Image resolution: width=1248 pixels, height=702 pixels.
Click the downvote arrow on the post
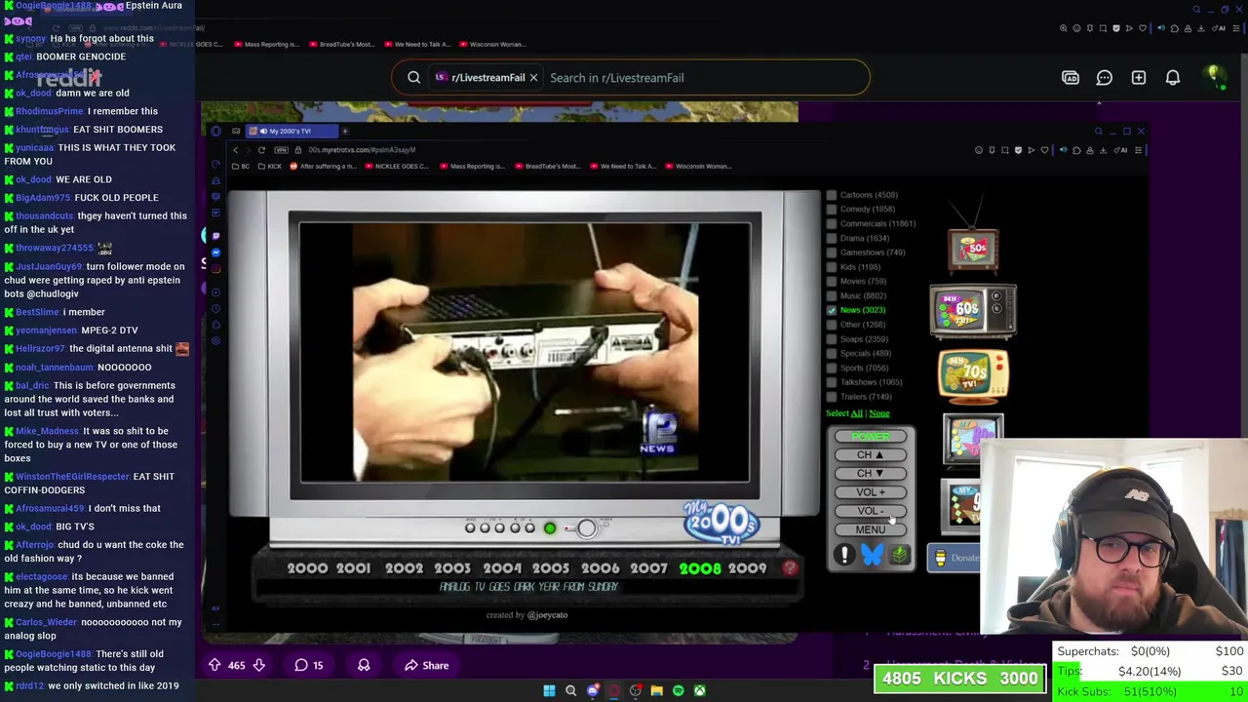(259, 665)
